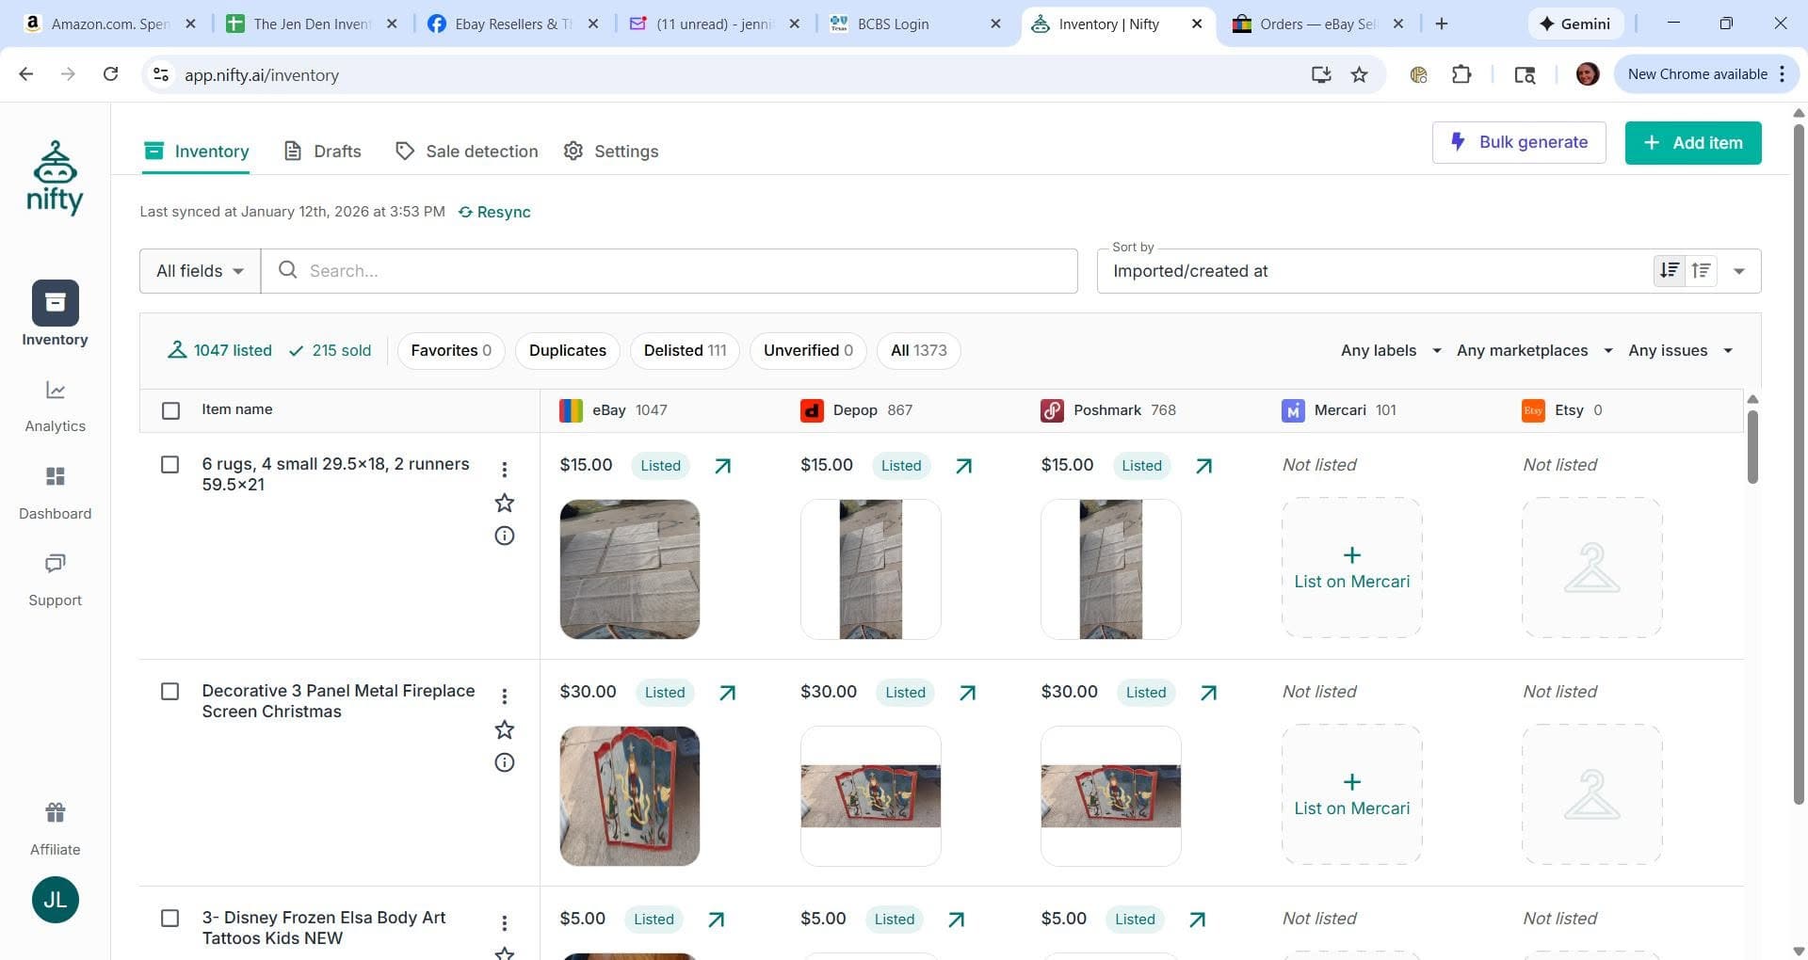Open Support chat in the sidebar
Image resolution: width=1808 pixels, height=960 pixels.
tap(55, 580)
